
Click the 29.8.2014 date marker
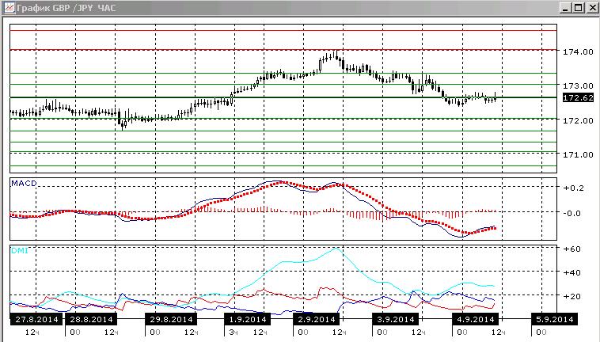171,319
